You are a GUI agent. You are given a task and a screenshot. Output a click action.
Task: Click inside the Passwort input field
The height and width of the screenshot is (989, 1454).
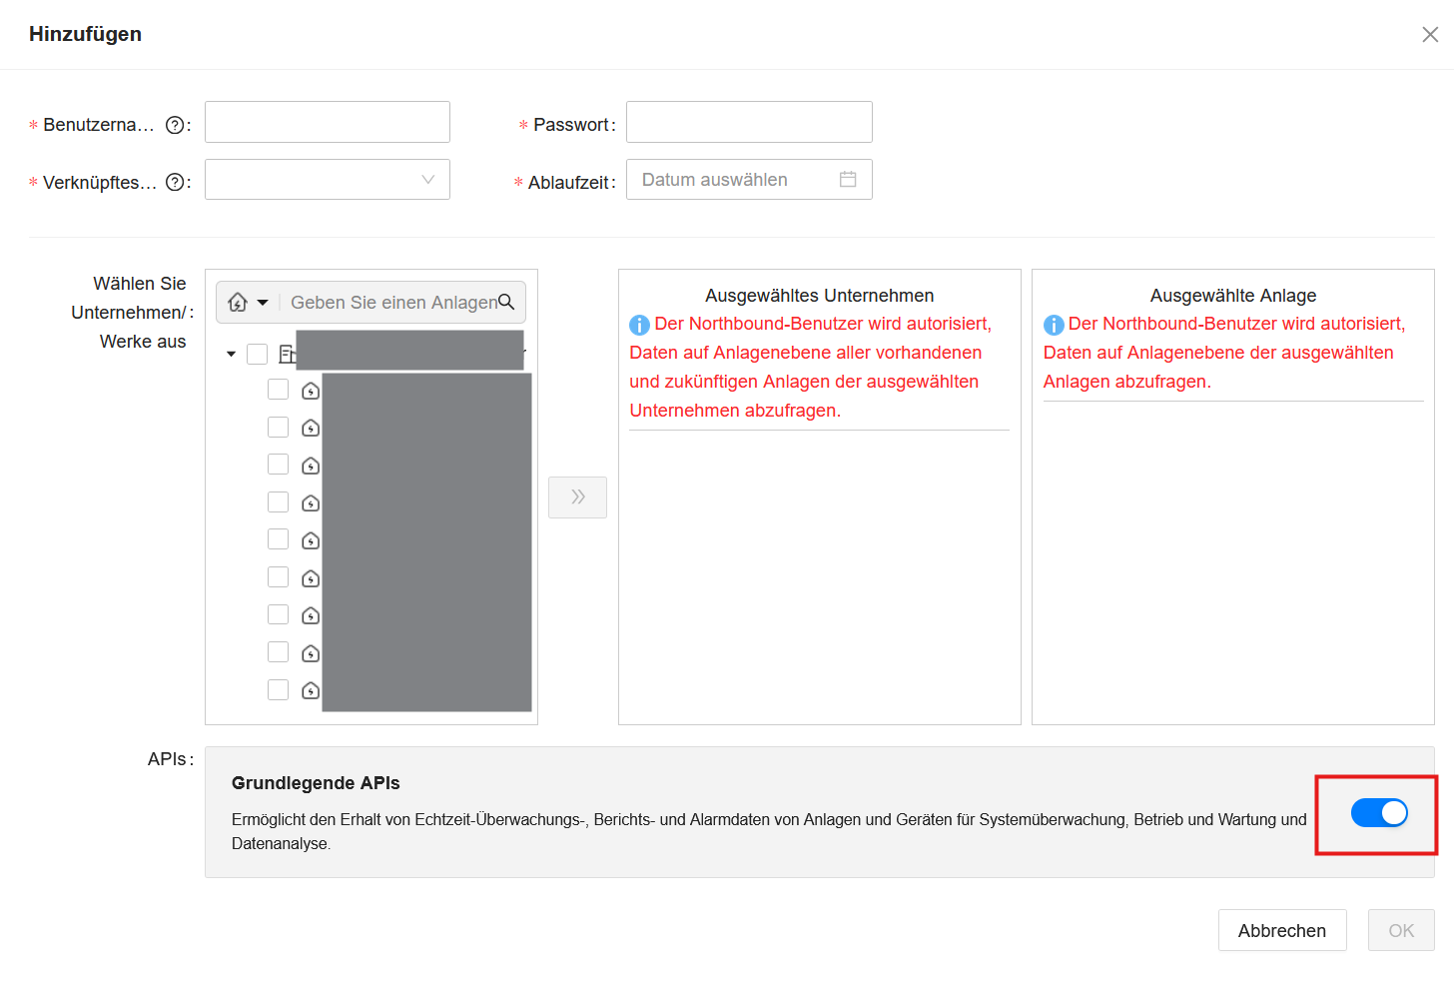click(x=749, y=121)
